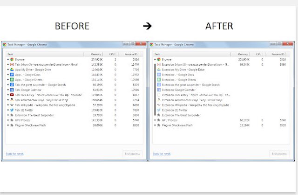Select 'Tab: Inbox (3)' Gmail row in BEFORE window
Image resolution: width=298 pixels, height=195 pixels.
point(74,64)
